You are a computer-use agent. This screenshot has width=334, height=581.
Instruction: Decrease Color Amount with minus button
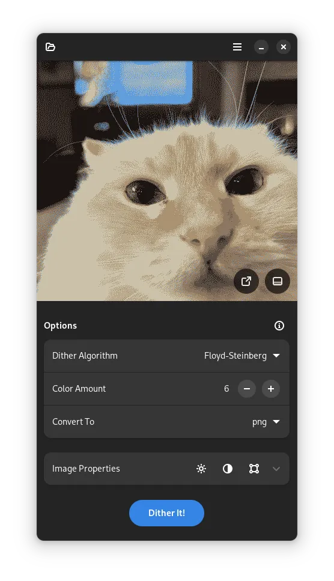point(247,389)
